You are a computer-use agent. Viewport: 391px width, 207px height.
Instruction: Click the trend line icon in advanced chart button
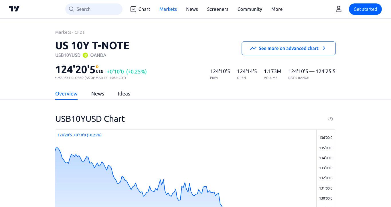253,48
